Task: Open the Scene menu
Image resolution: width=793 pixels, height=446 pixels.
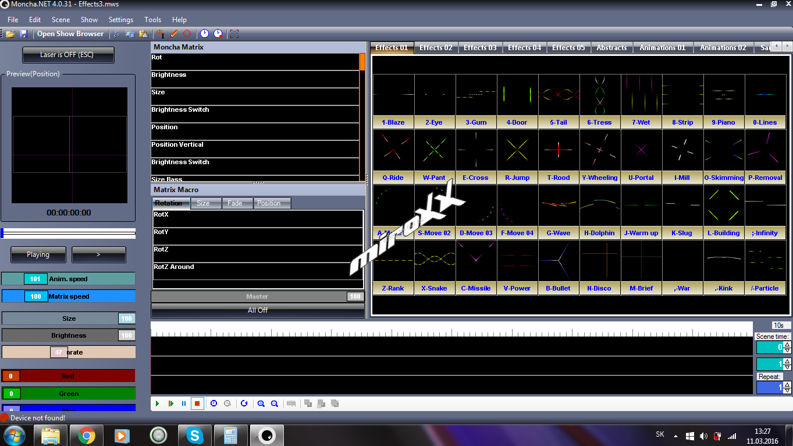Action: tap(61, 20)
